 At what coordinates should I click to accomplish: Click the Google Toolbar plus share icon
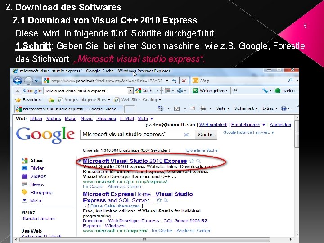(x=180, y=90)
